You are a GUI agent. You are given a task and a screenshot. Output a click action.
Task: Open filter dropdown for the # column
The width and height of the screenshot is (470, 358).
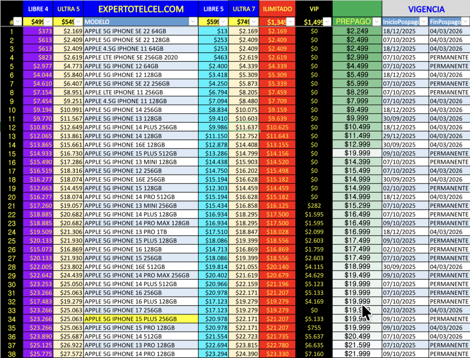17,22
